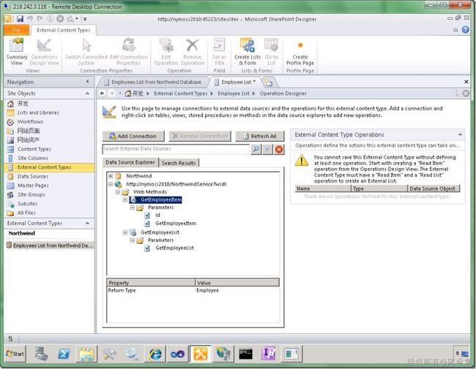The height and width of the screenshot is (369, 476).
Task: Click SharePoint Designer taskbar icon
Action: [x=201, y=354]
